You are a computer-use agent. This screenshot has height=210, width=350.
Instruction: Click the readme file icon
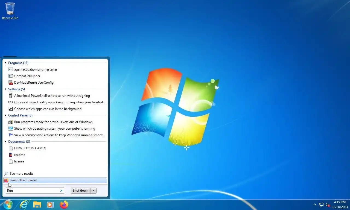[11, 155]
